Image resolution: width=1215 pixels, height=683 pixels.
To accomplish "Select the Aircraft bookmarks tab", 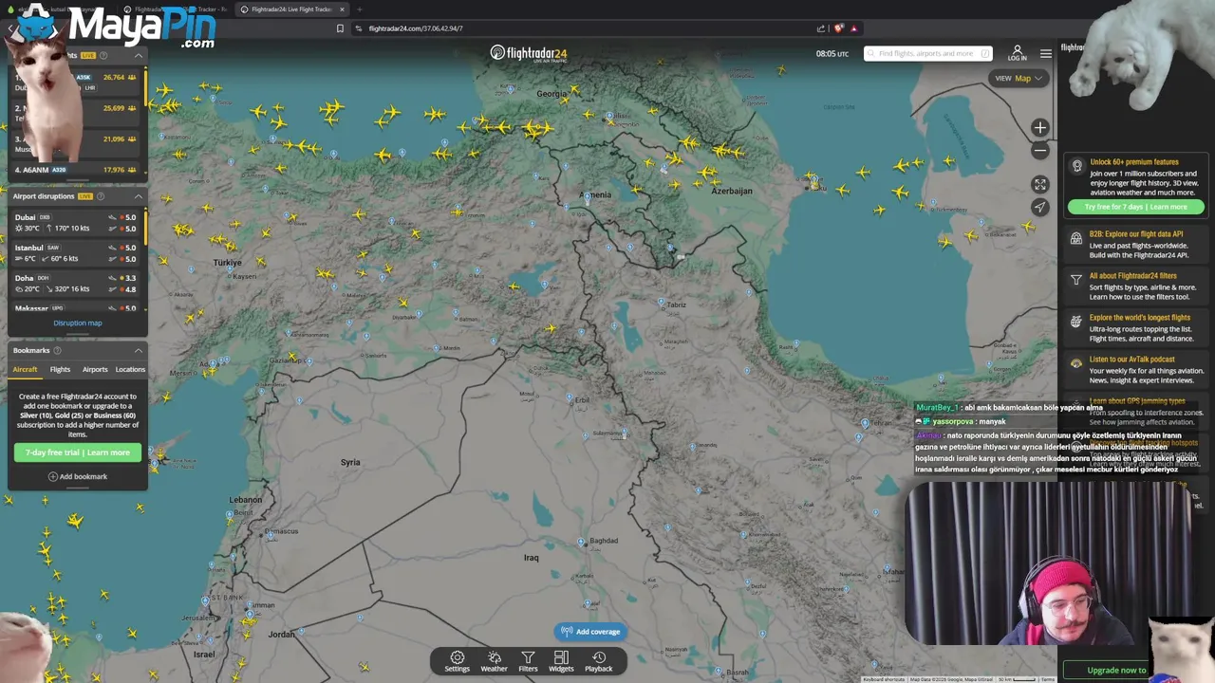I will pos(26,369).
